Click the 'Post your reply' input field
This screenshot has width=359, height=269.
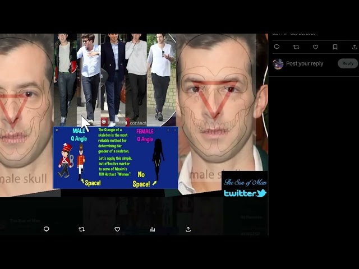(305, 63)
